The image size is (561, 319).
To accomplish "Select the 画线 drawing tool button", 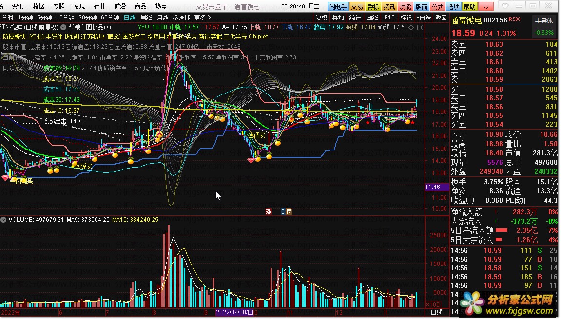I will 372,18.
